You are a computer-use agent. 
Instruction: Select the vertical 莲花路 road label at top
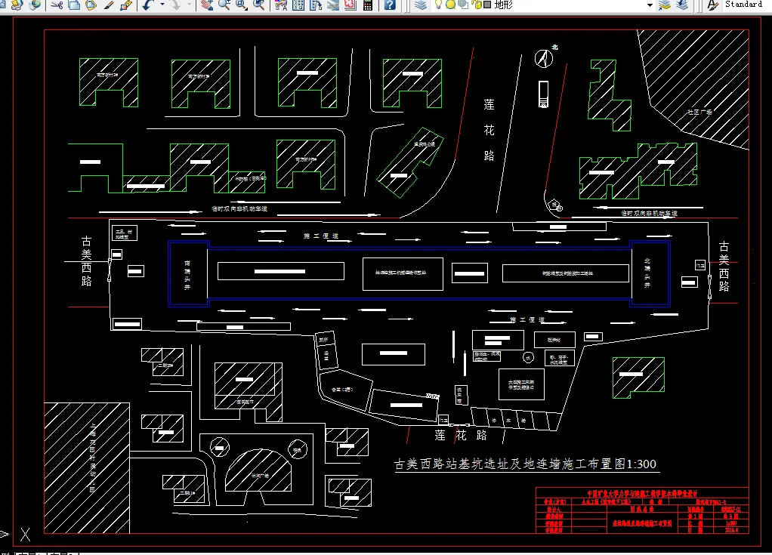489,130
